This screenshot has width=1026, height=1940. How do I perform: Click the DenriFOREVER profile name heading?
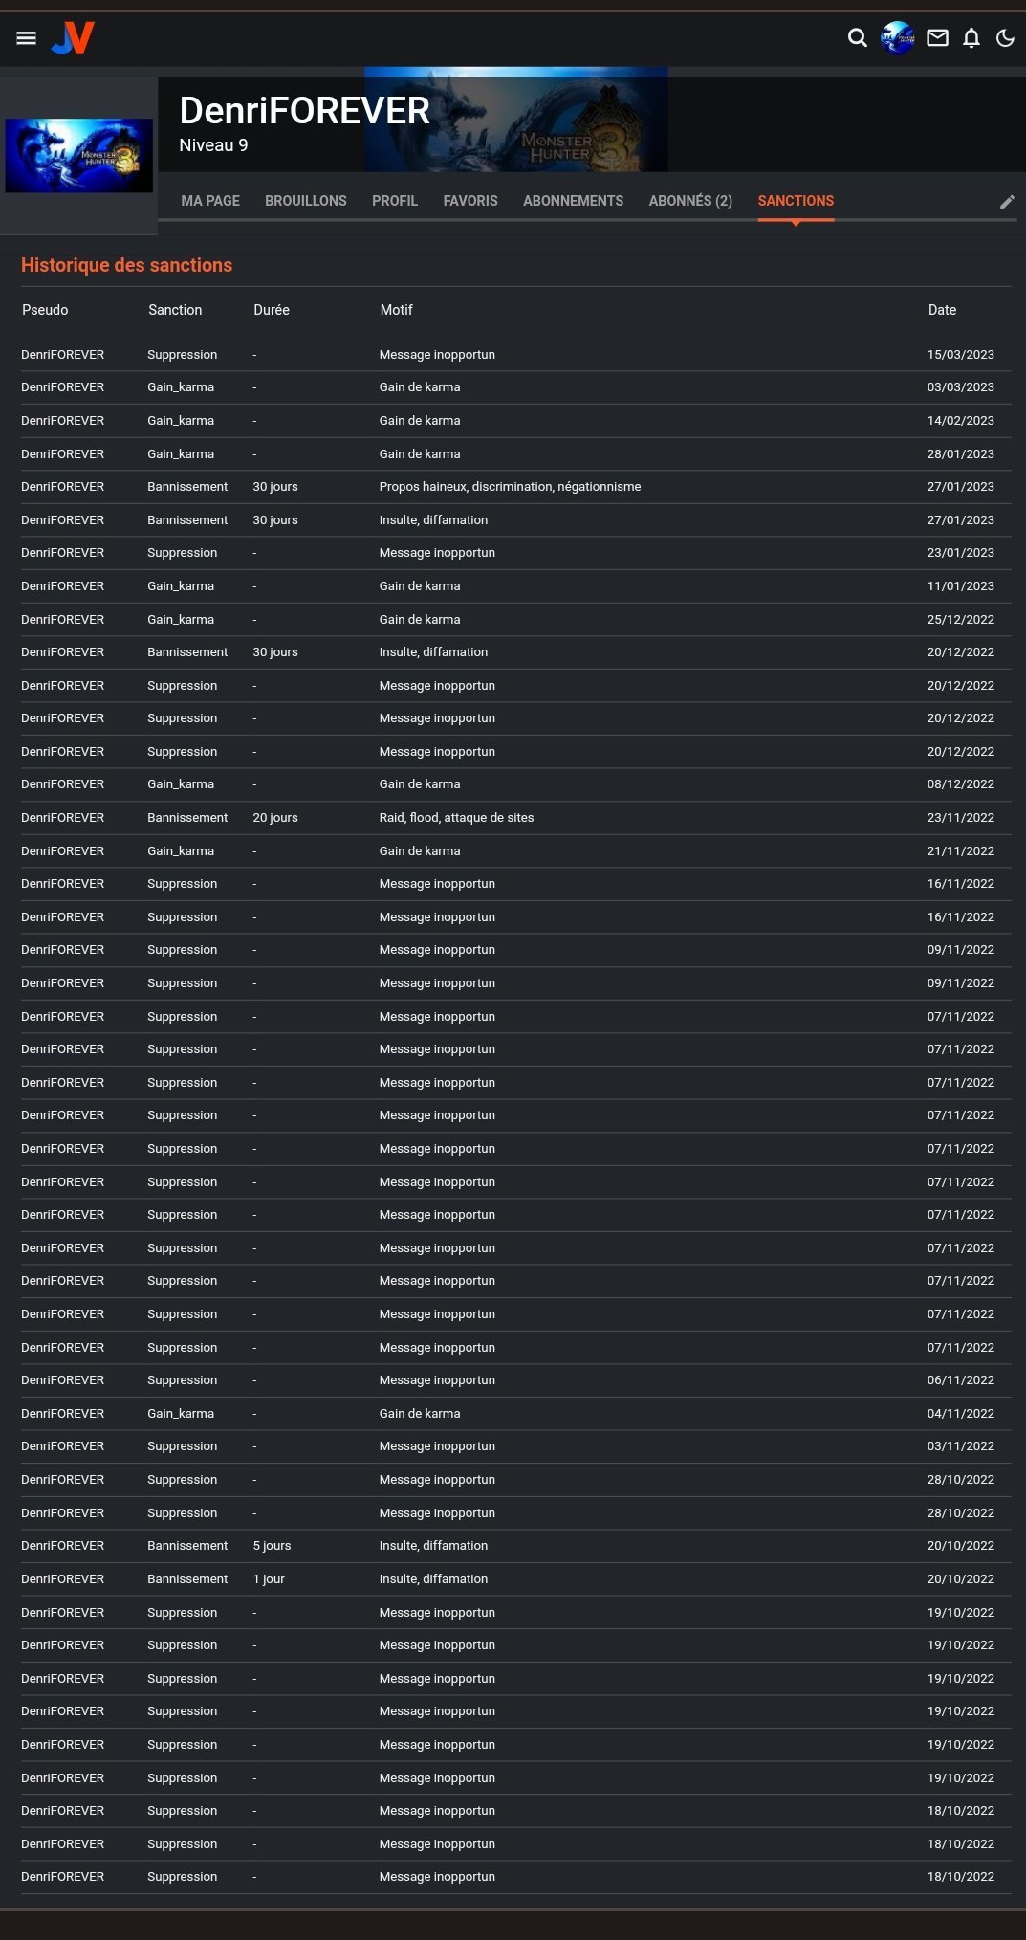click(x=304, y=111)
